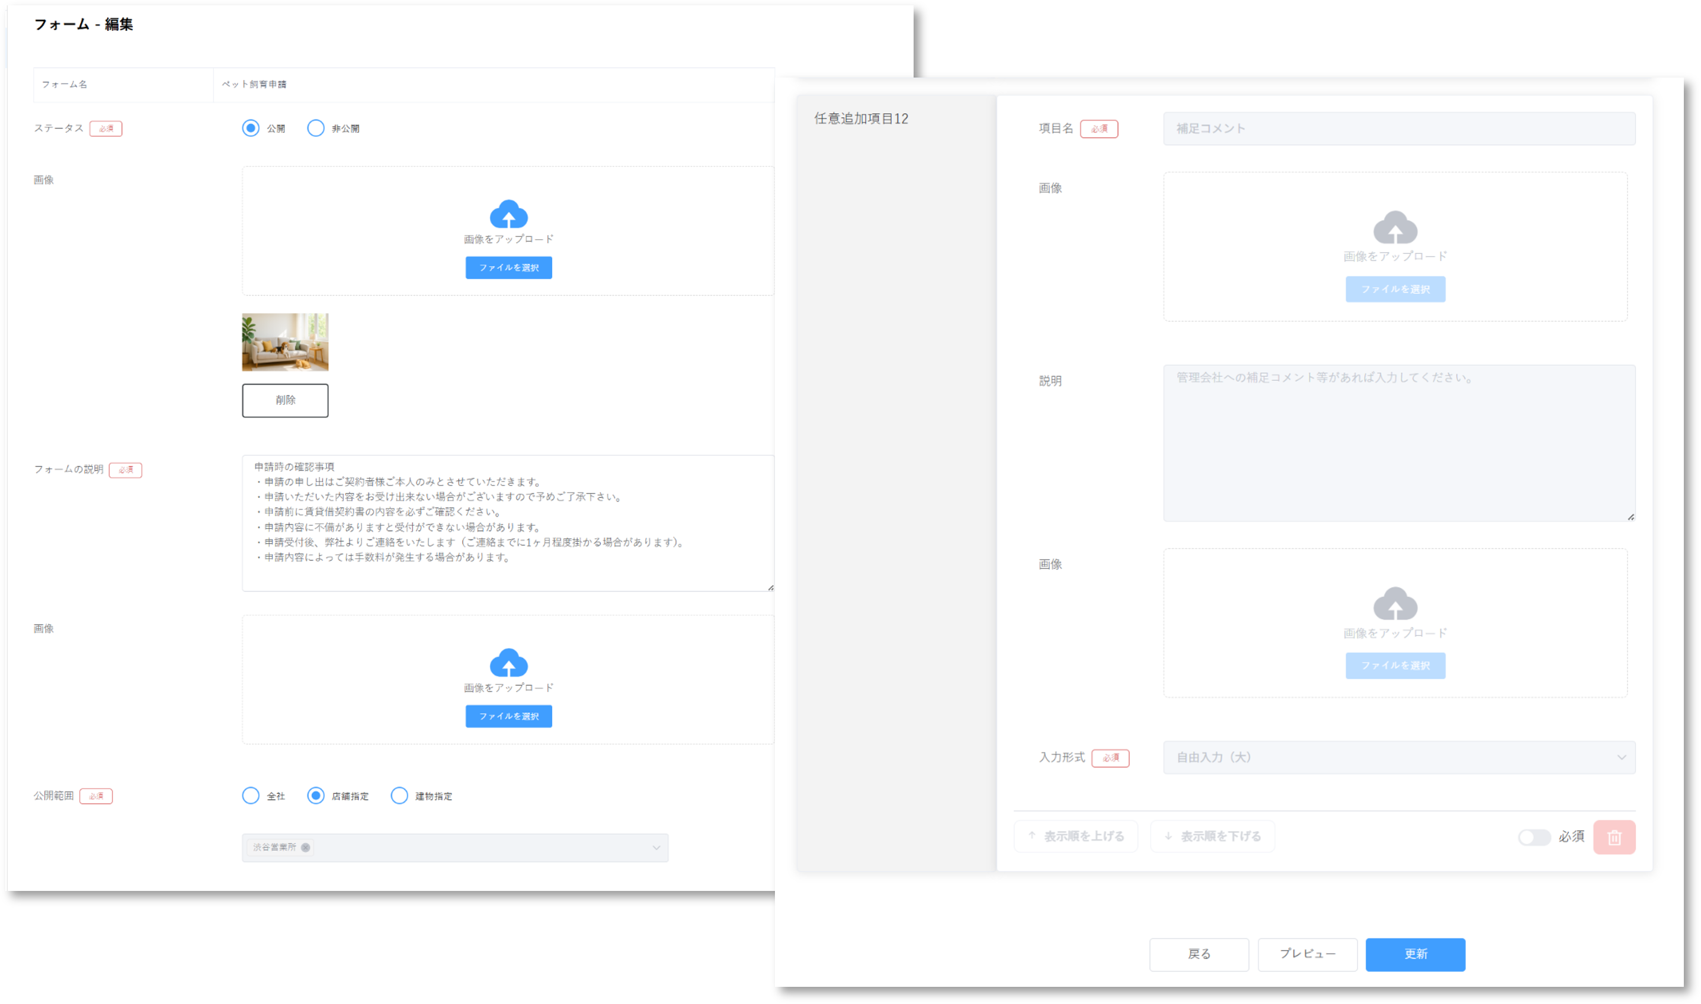Click 表示順を下げる down arrow button

(x=1212, y=837)
